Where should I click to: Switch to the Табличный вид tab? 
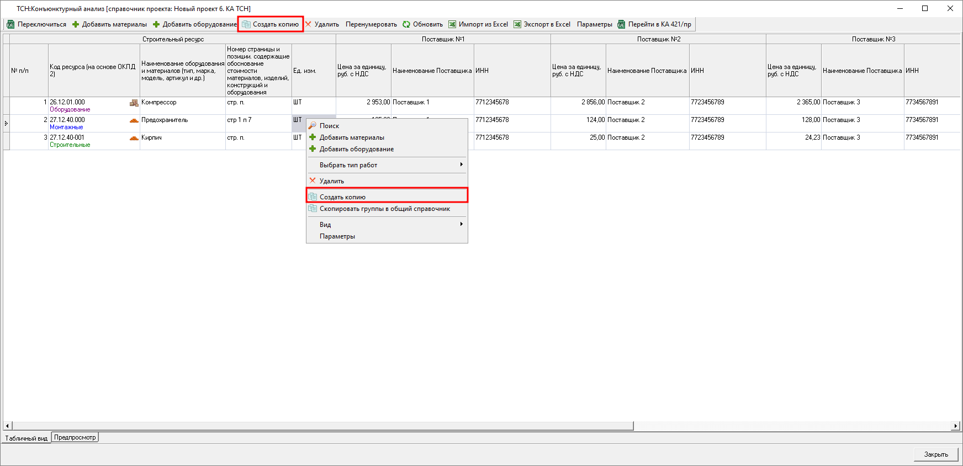27,438
